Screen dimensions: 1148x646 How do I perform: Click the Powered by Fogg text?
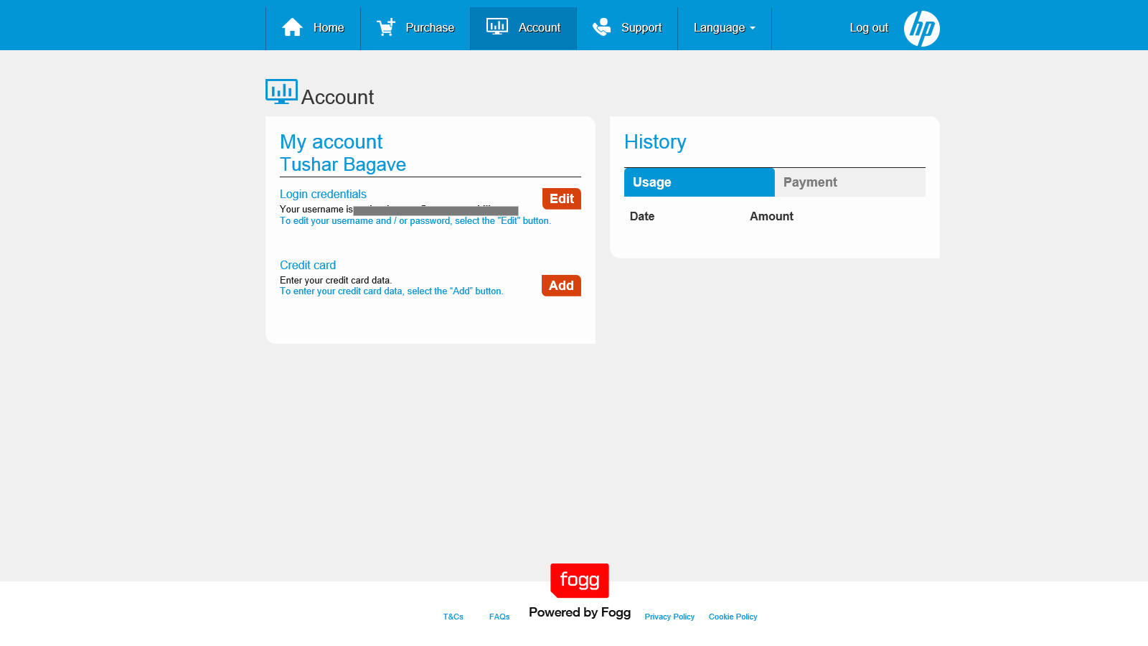pyautogui.click(x=580, y=612)
